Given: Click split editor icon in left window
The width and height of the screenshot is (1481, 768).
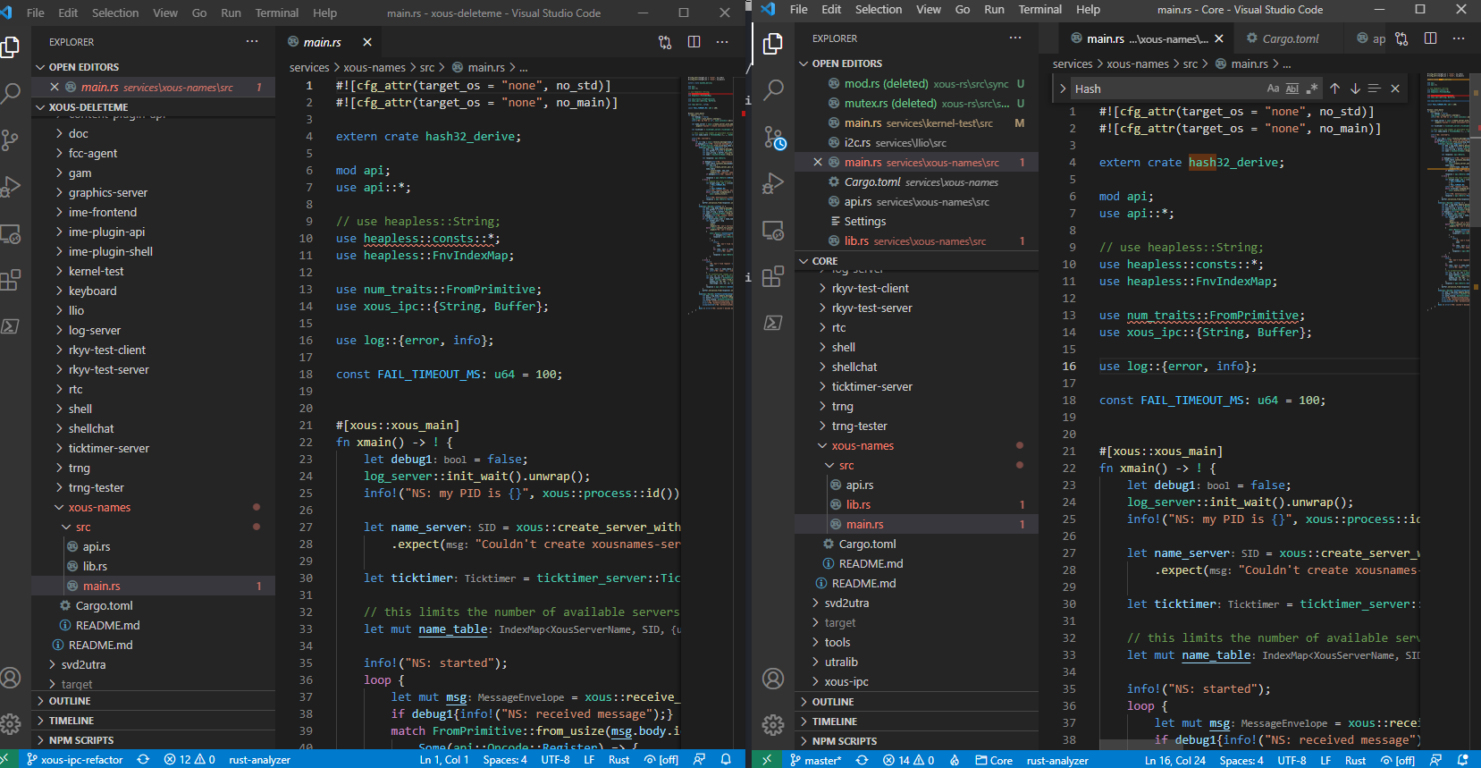Looking at the screenshot, I should coord(694,42).
